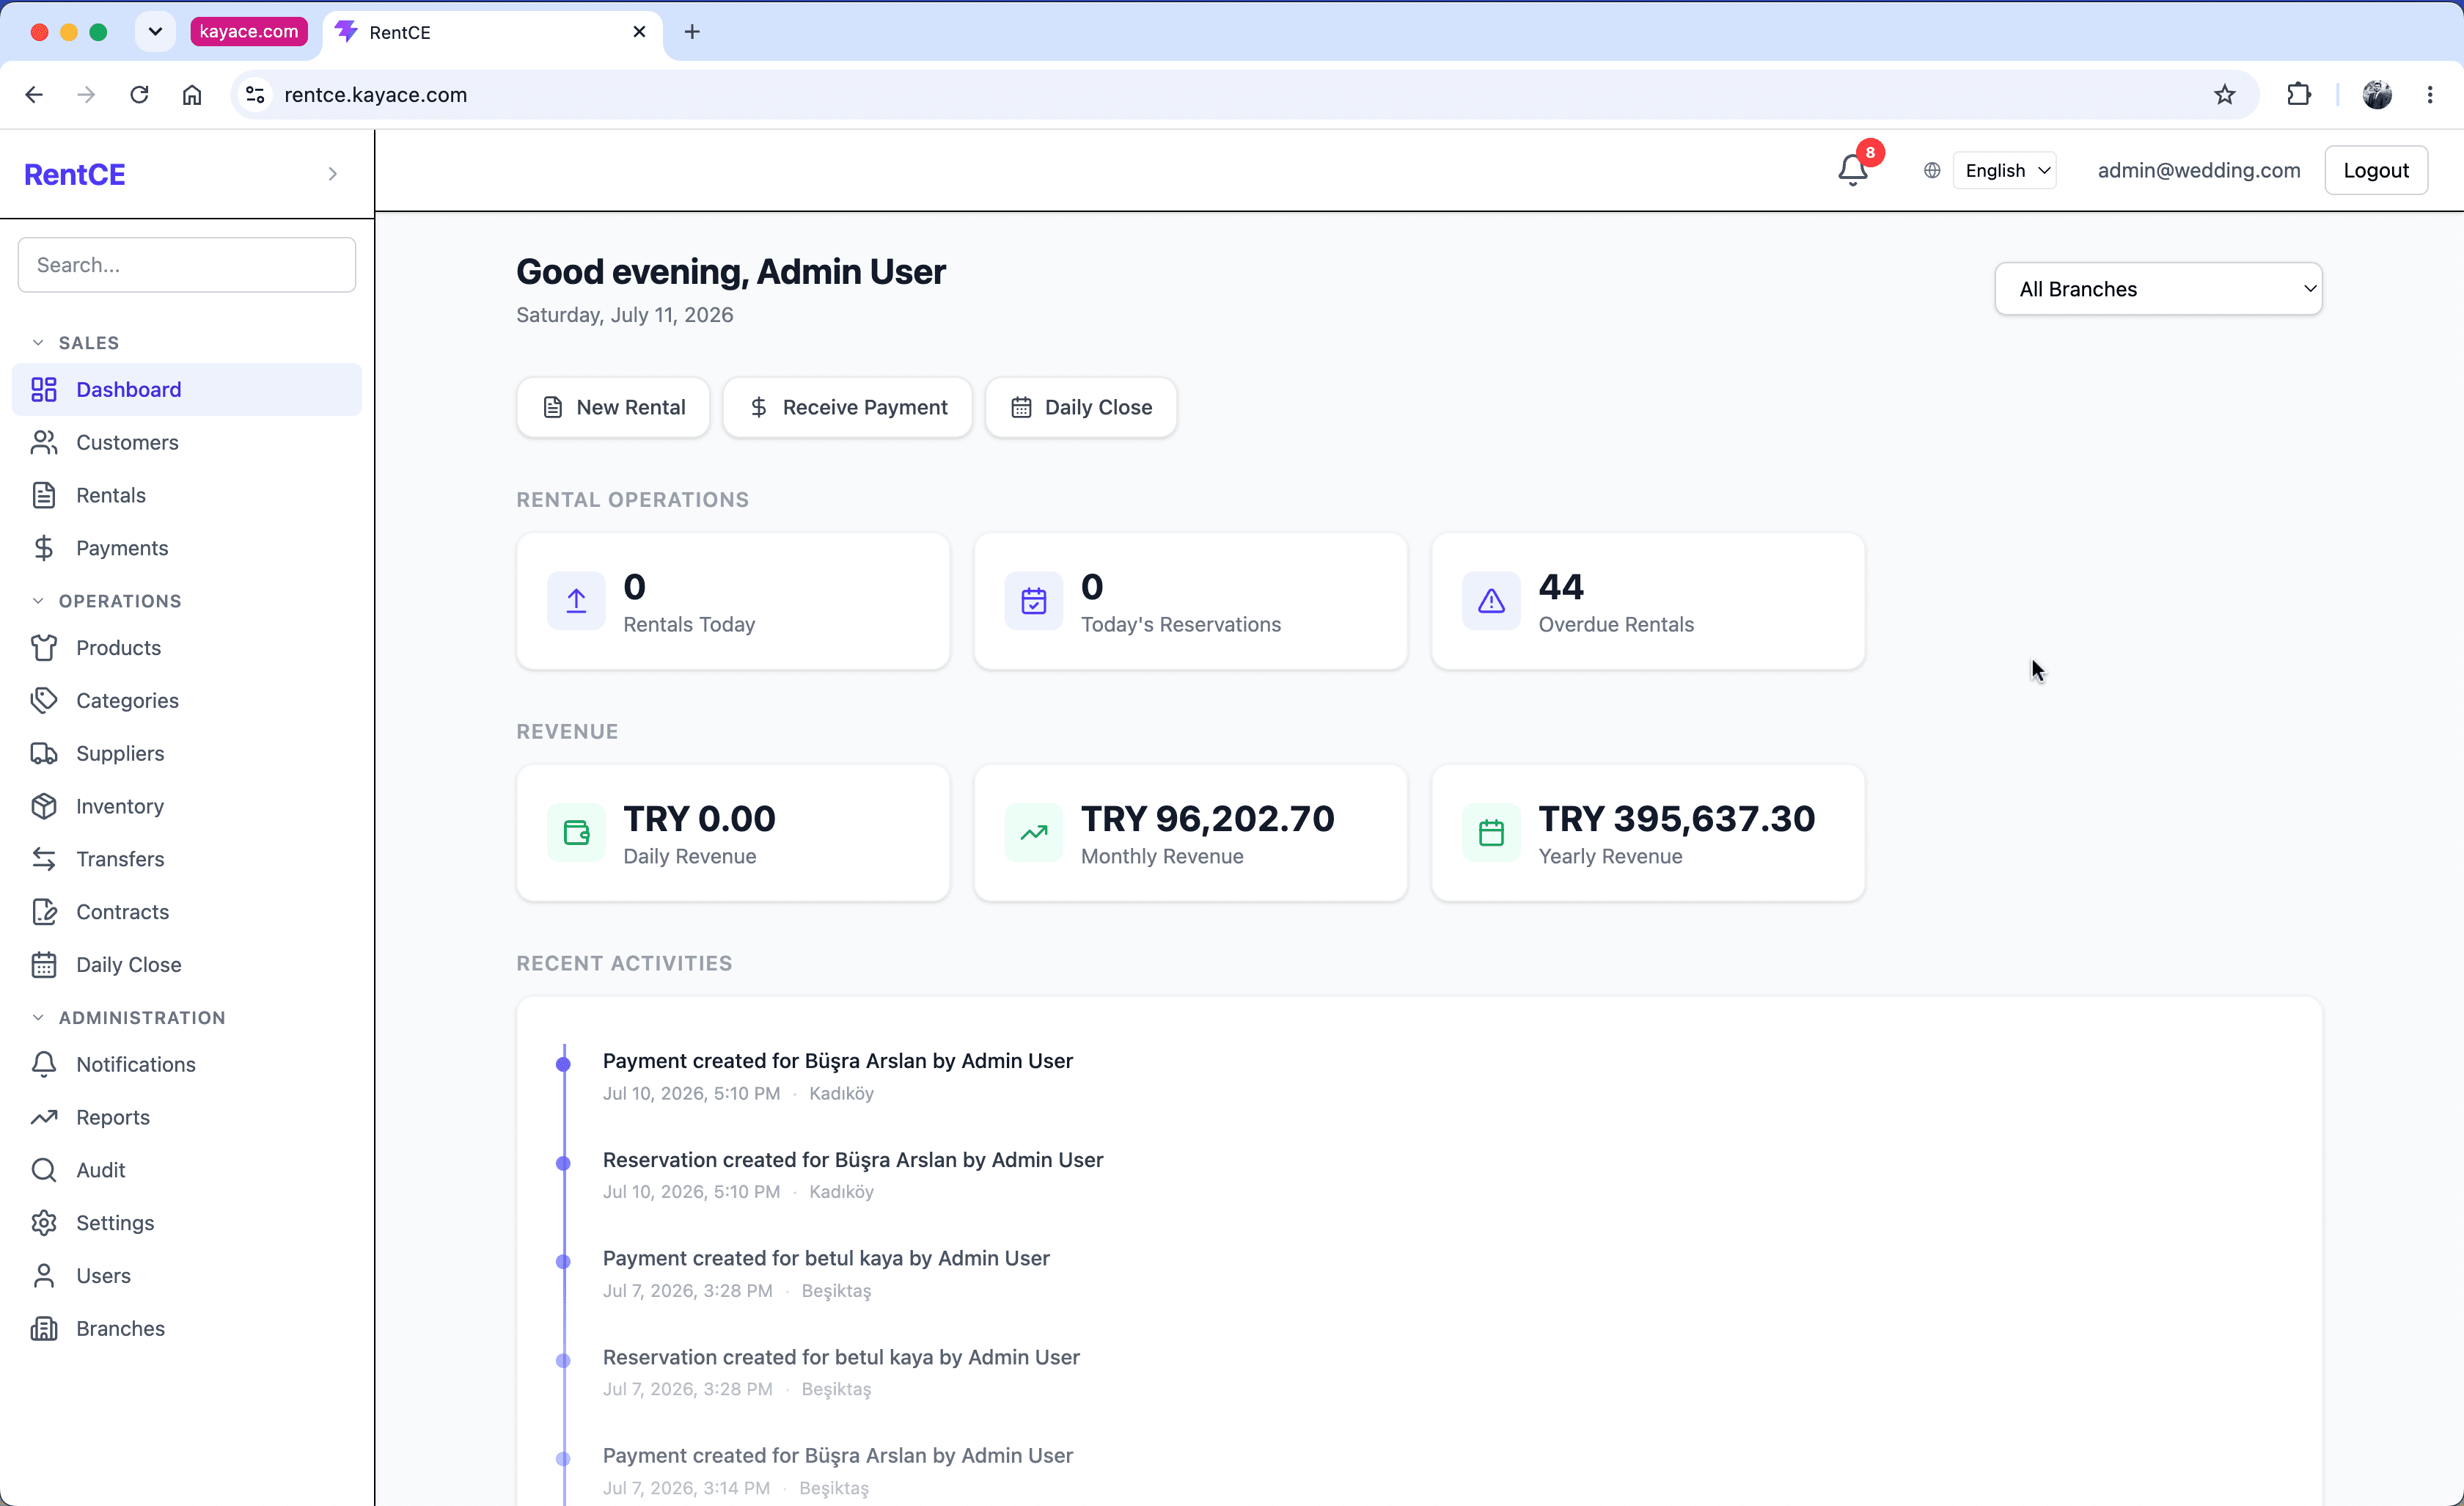2464x1506 pixels.
Task: Click the Notifications bell icon in sidebar
Action: coord(44,1064)
